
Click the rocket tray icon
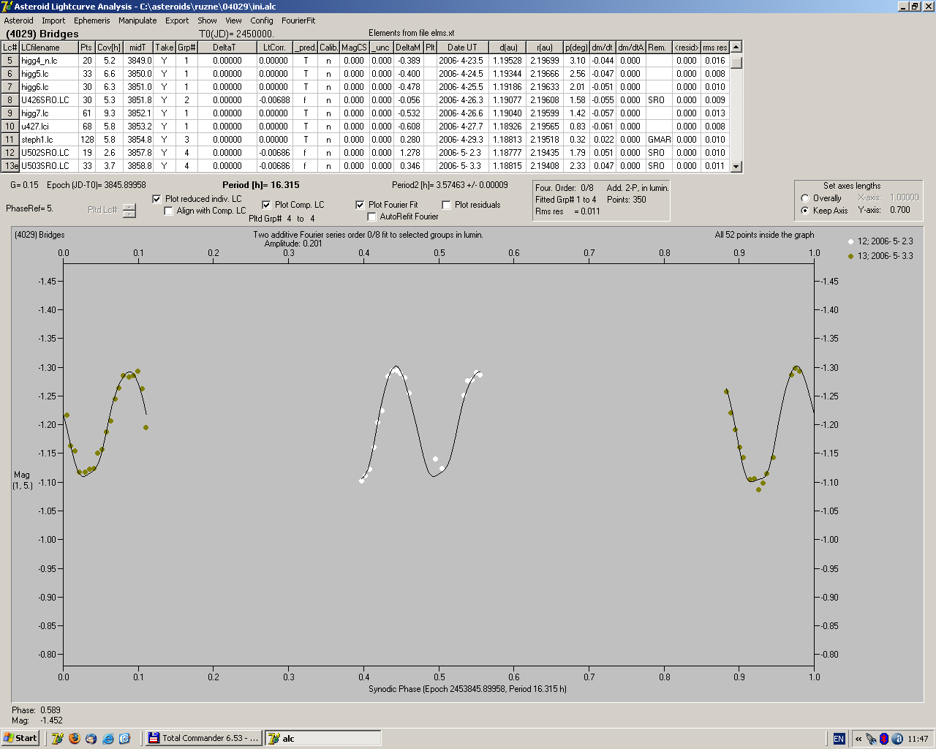pyautogui.click(x=871, y=739)
